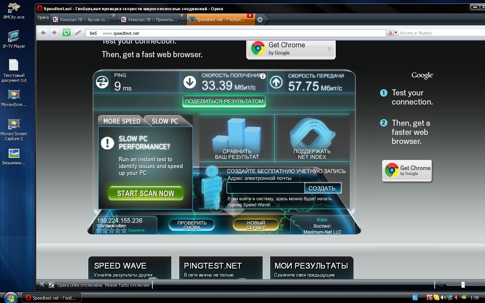This screenshot has height=303, width=485.
Task: Open Yandex search engine dropdown
Action: (x=392, y=33)
